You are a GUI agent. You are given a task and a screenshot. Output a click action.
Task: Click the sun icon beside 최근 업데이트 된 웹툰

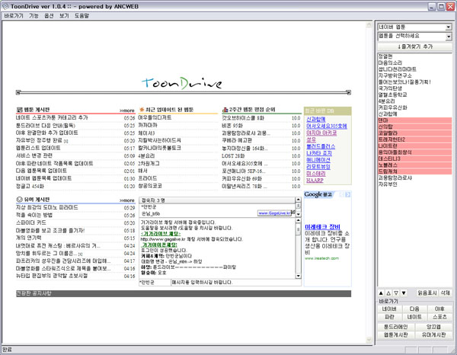(142, 110)
